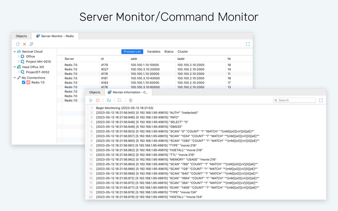The image size is (338, 211).
Task: Collapse the Navicat Cloud tree node
Action: tap(15, 51)
